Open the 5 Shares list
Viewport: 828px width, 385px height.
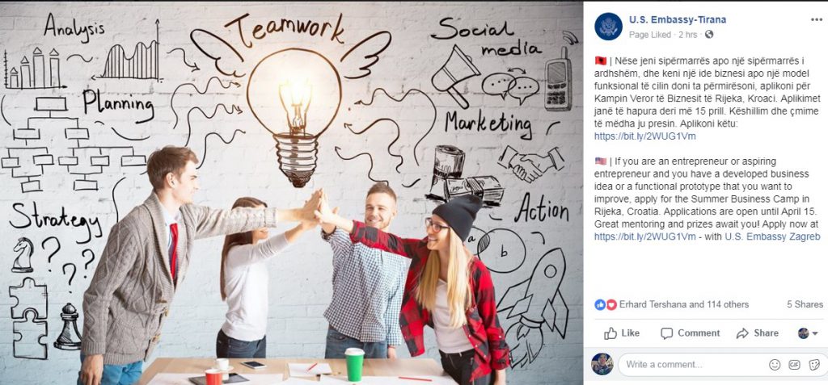pyautogui.click(x=805, y=304)
